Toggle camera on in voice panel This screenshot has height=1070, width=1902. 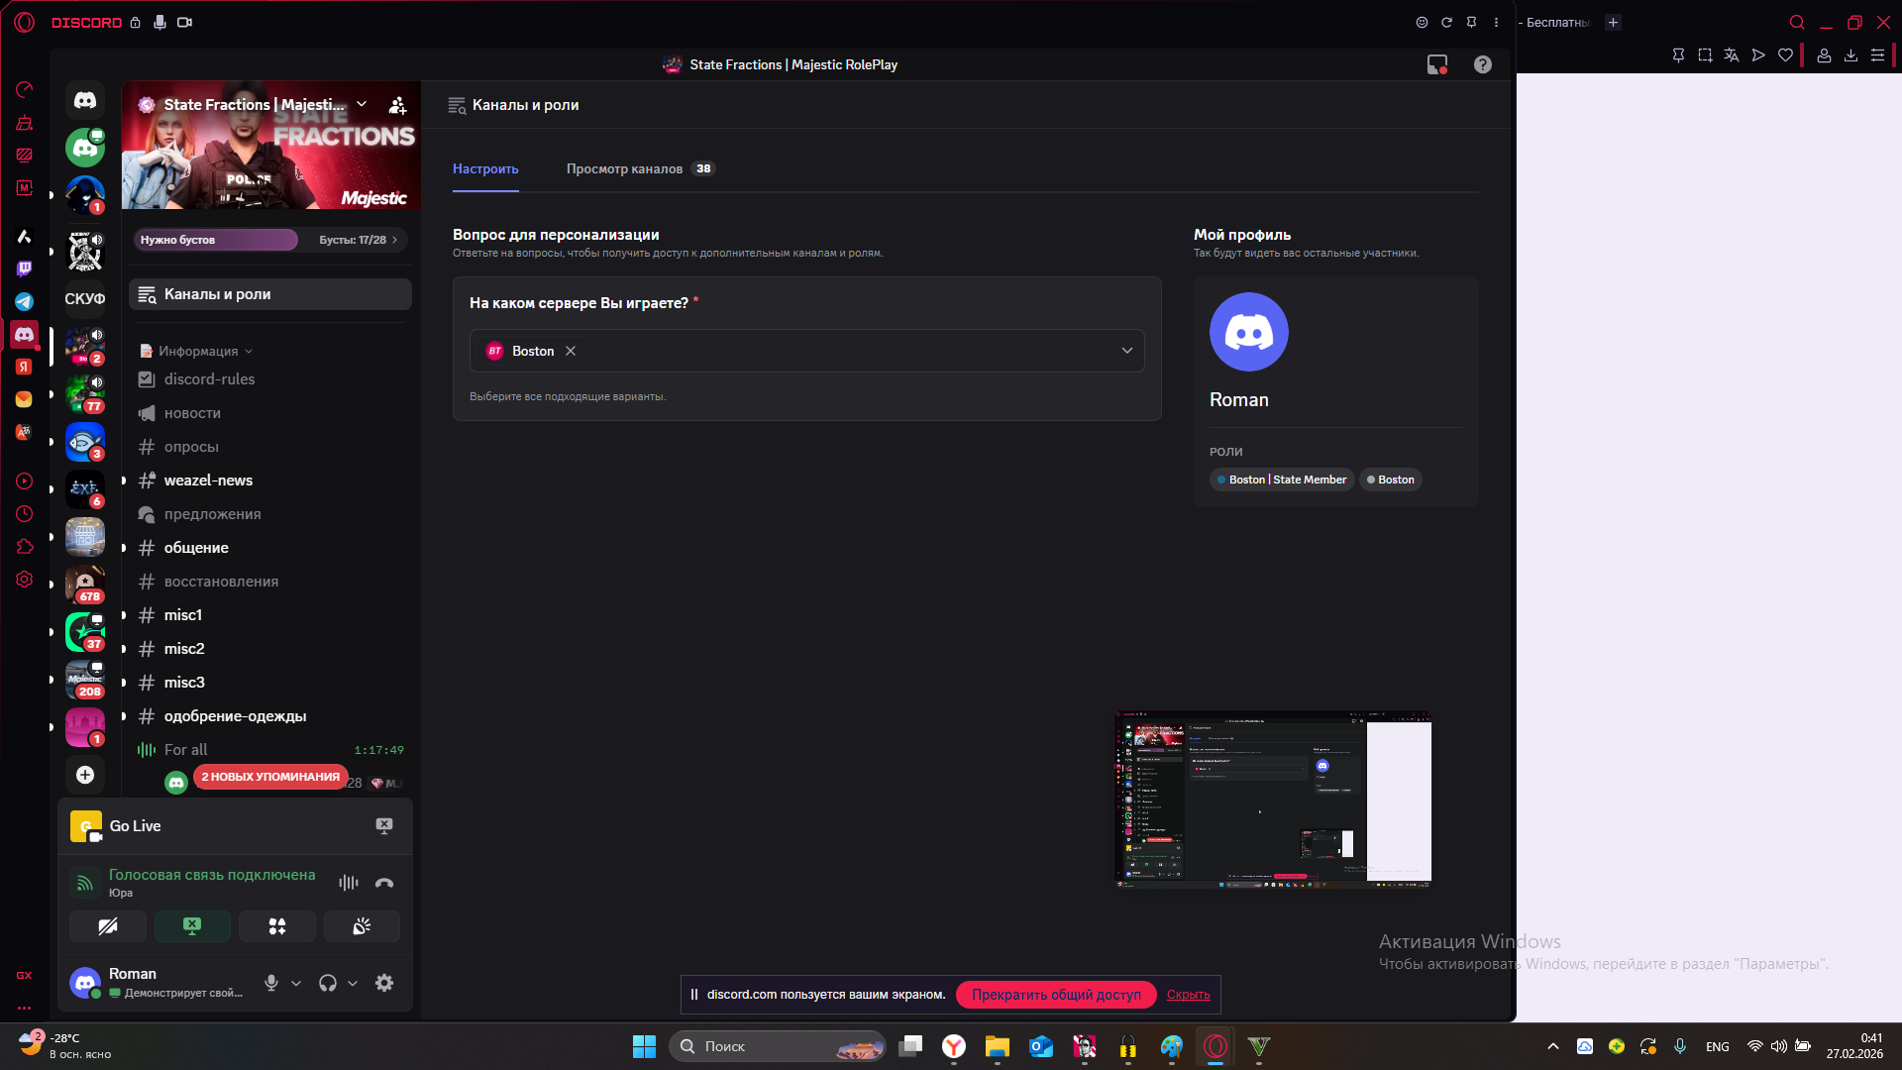tap(108, 926)
